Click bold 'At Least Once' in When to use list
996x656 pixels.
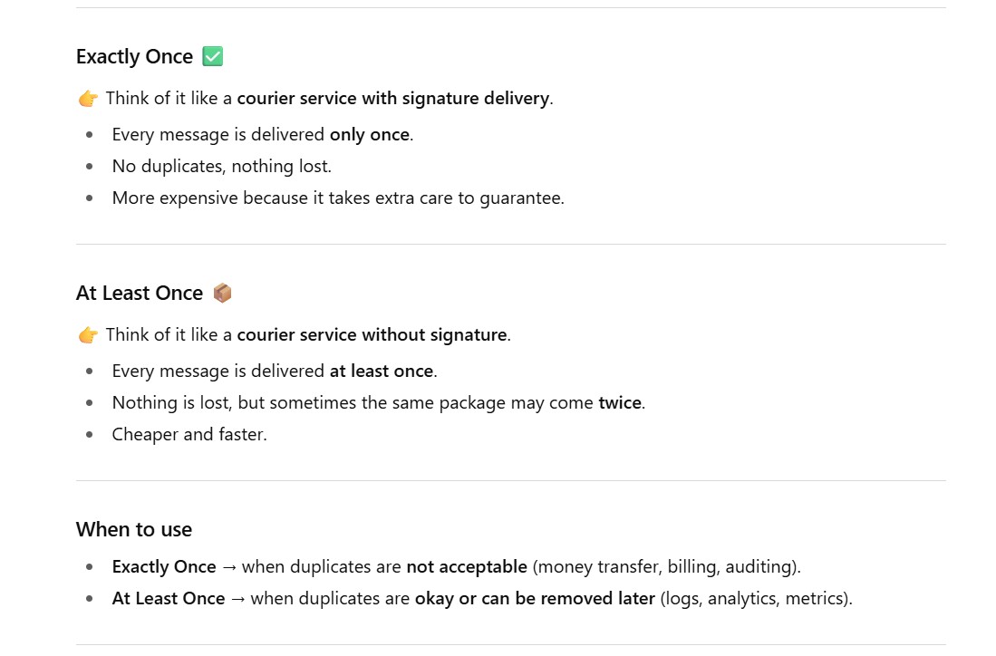[169, 599]
